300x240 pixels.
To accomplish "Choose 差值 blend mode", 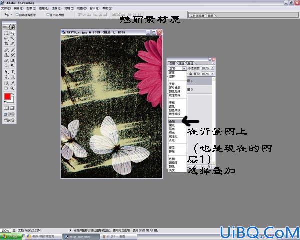I will coord(177,148).
